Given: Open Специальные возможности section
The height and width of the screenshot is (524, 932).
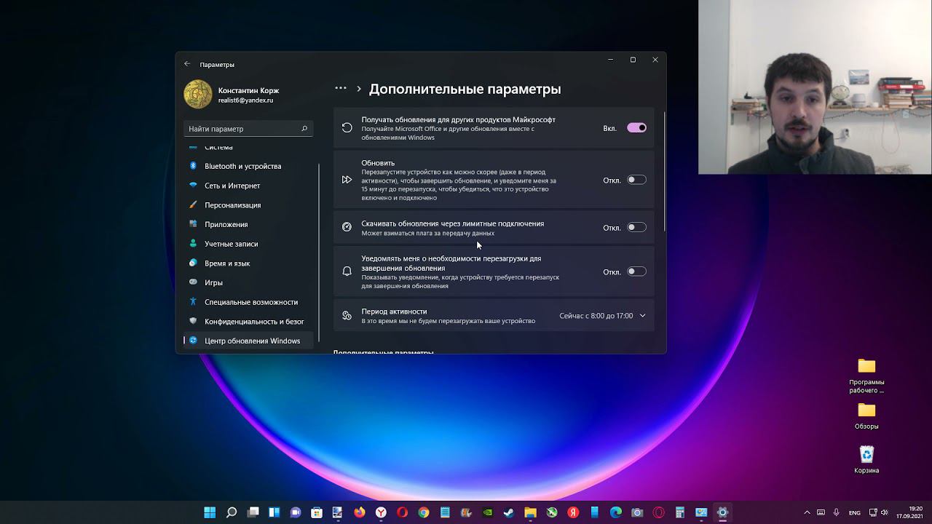Looking at the screenshot, I should [248, 302].
